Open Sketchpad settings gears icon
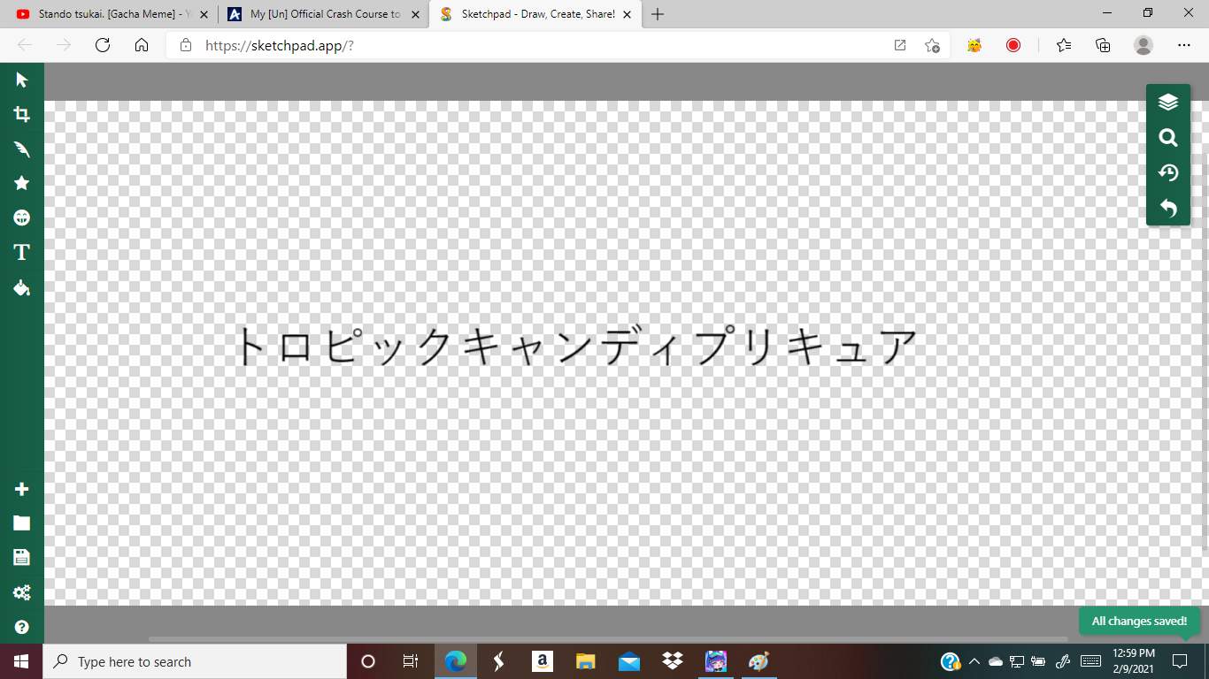 tap(22, 592)
